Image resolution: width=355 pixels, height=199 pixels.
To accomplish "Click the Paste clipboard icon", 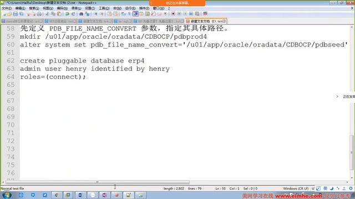I will (x=59, y=14).
